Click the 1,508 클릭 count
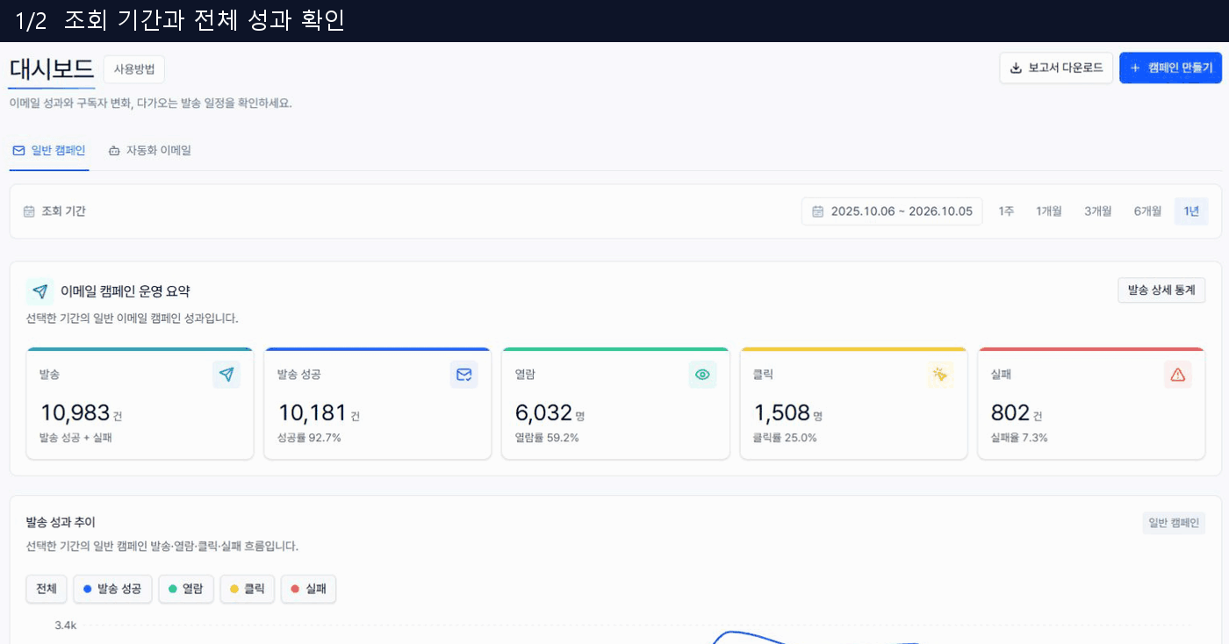Screen dimensions: 1229x644 781,413
